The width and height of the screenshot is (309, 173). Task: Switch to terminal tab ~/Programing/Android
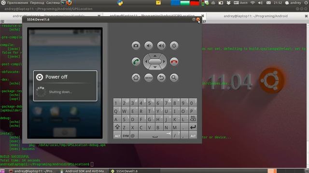(x=255, y=16)
